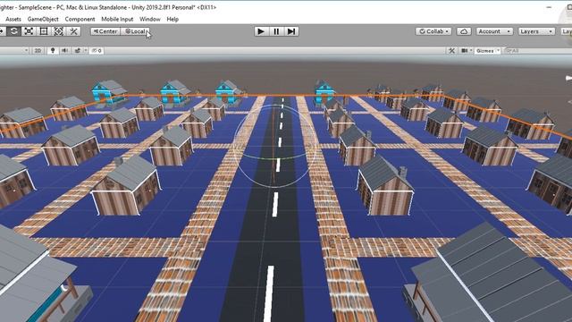The height and width of the screenshot is (322, 572).
Task: Select the combined Transform tool
Action: point(59,31)
